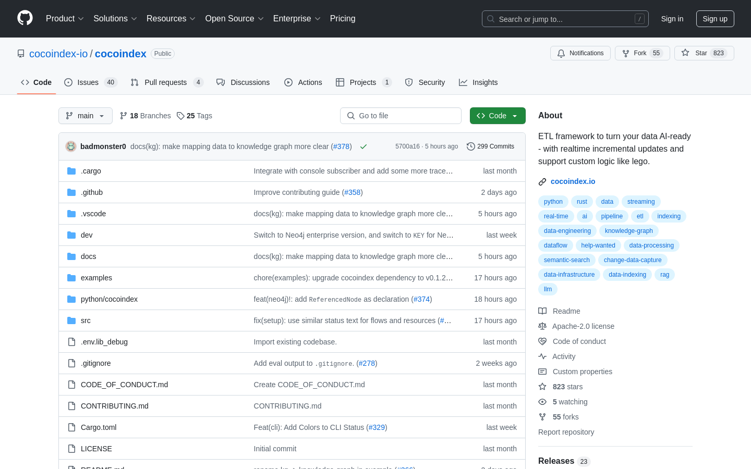Image resolution: width=751 pixels, height=469 pixels.
Task: Click the green commit status checkmark
Action: (x=364, y=146)
